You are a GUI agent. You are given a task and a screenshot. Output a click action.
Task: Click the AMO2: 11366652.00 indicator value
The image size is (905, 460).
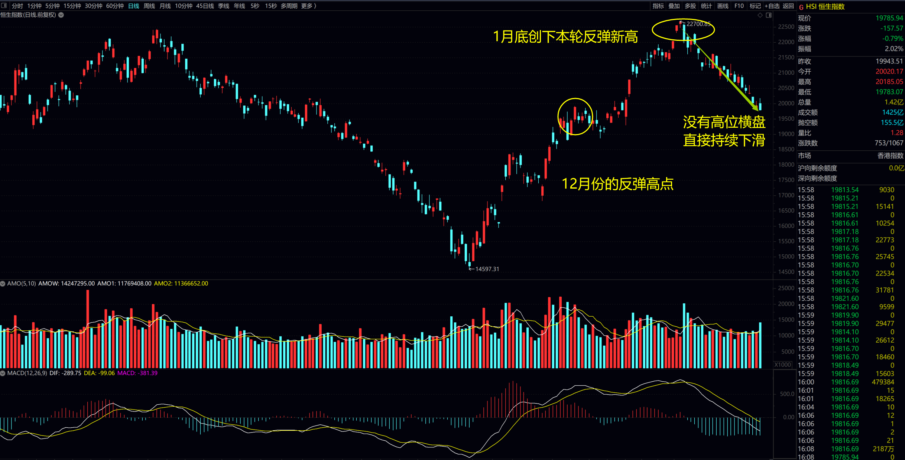click(x=181, y=284)
